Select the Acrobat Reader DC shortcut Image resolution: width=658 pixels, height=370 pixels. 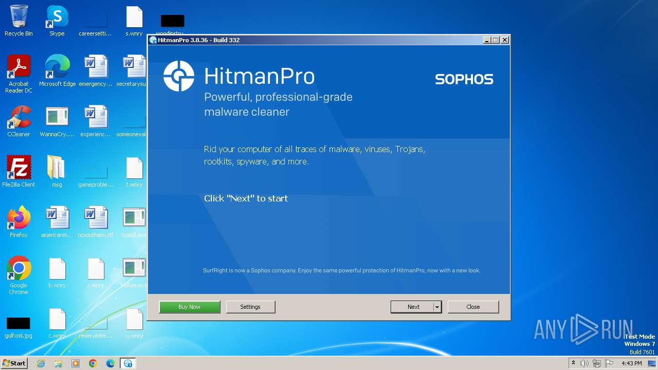click(19, 74)
